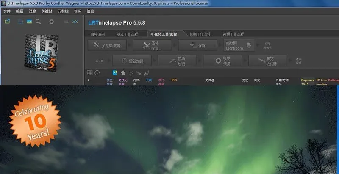Click the Celebrating 10 Years badge

(x=35, y=121)
